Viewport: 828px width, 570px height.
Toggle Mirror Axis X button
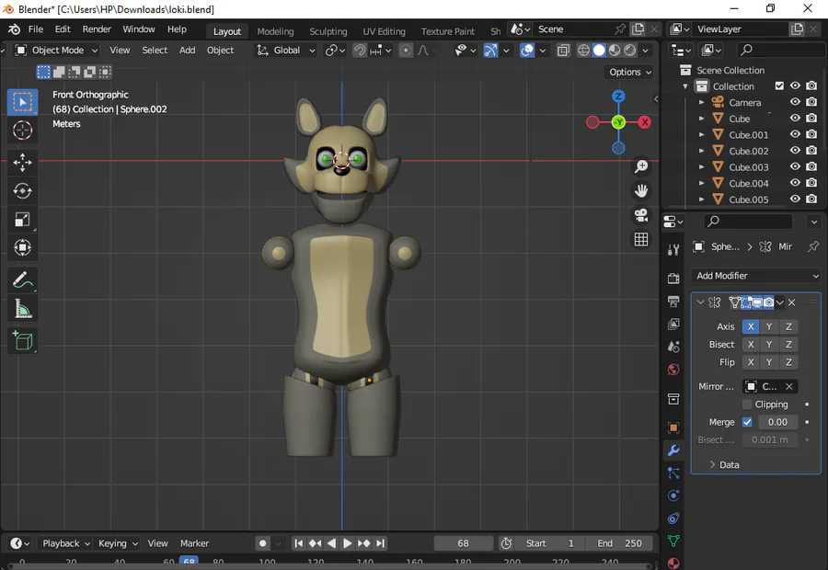coord(751,326)
